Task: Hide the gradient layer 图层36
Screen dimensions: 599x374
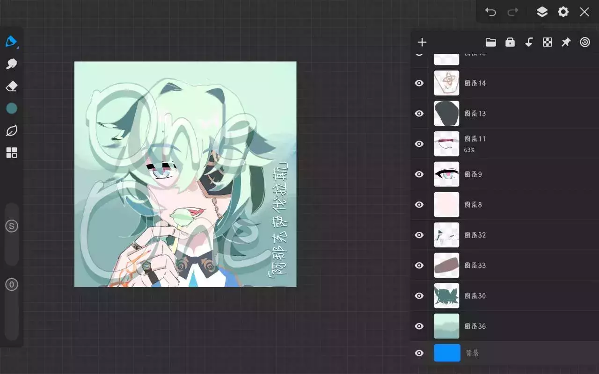Action: click(419, 326)
